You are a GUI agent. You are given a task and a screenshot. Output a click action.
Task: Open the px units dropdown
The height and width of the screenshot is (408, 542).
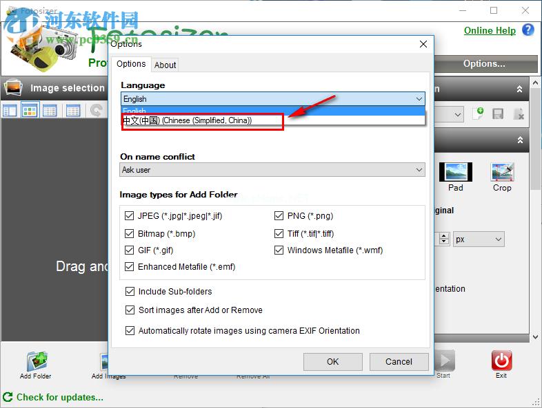coord(479,239)
